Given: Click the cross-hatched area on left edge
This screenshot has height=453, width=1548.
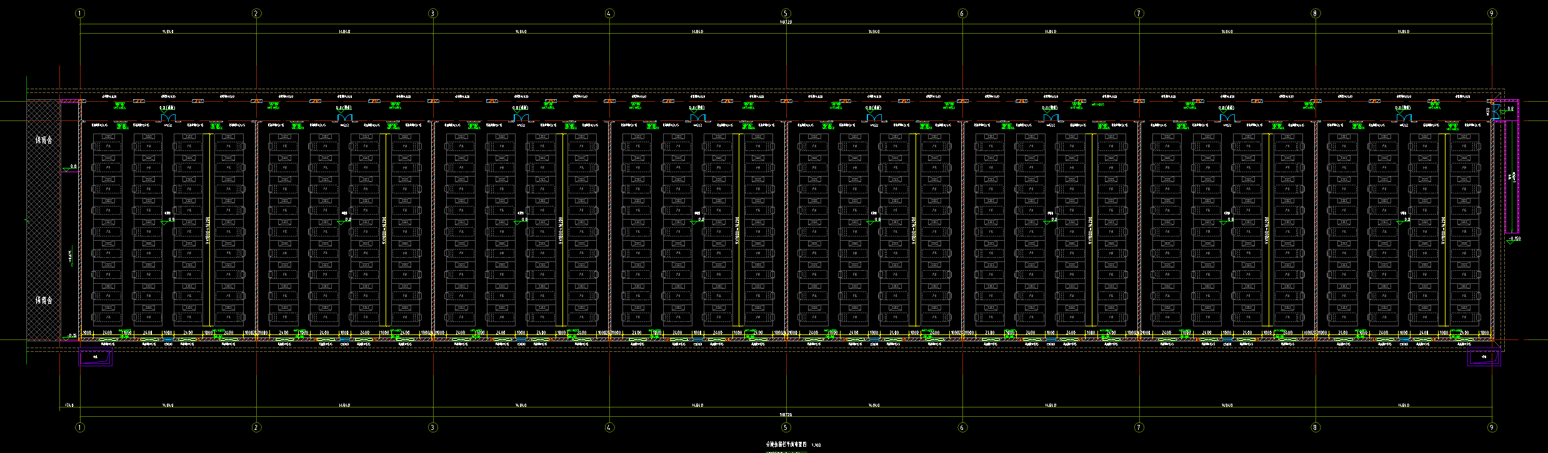Looking at the screenshot, I should (x=43, y=220).
